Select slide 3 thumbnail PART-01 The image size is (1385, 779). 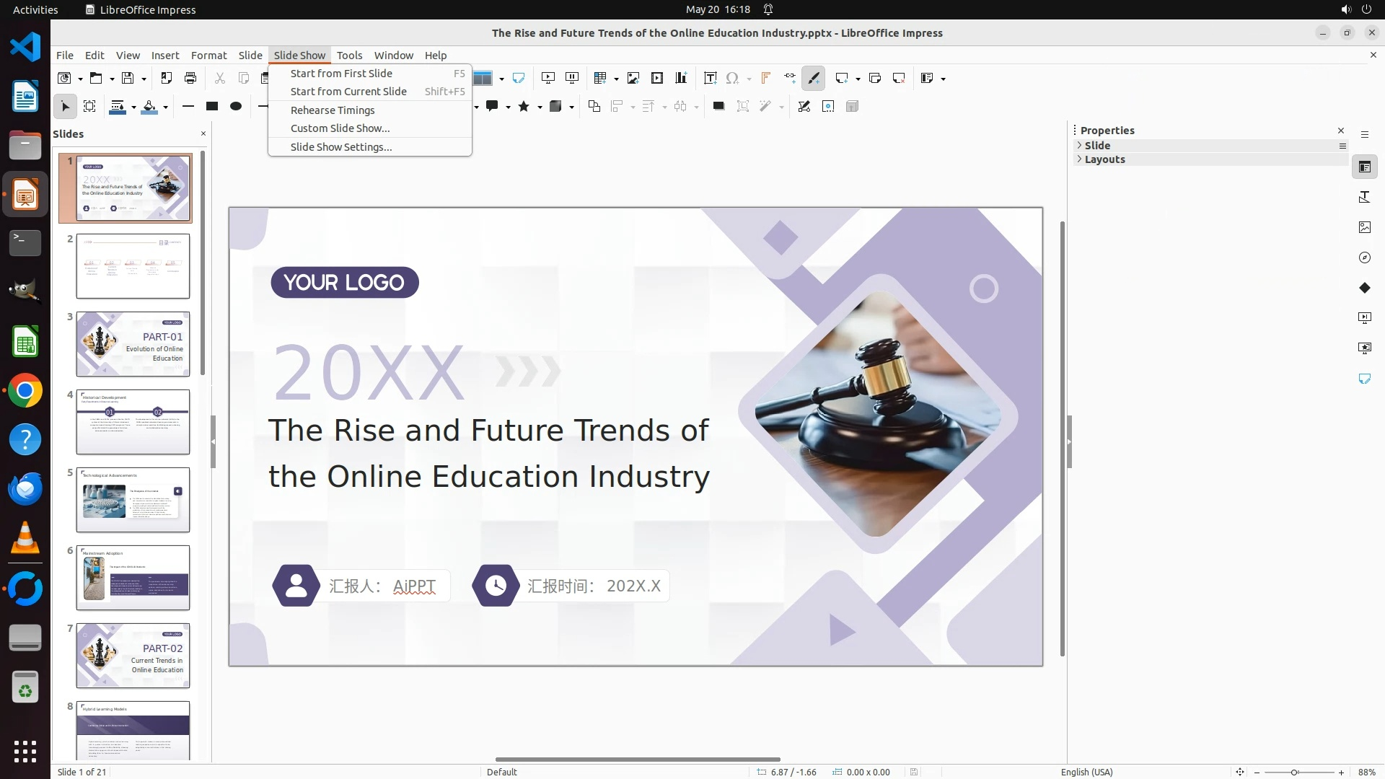[133, 344]
